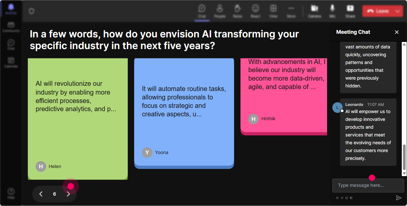This screenshot has height=206, width=407.
Task: Send the chat message
Action: click(399, 198)
